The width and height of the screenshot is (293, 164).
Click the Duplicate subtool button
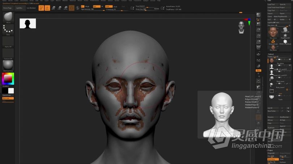[273, 128]
